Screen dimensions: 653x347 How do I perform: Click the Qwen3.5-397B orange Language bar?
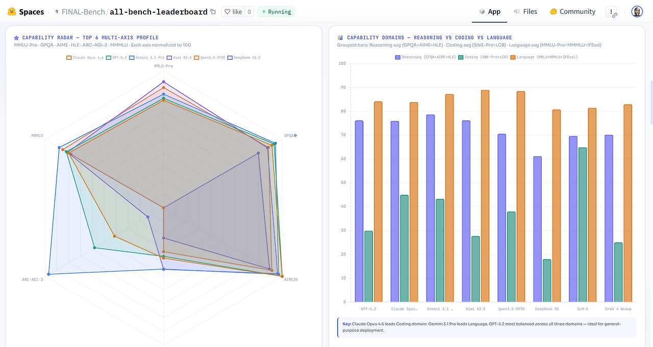(x=520, y=196)
